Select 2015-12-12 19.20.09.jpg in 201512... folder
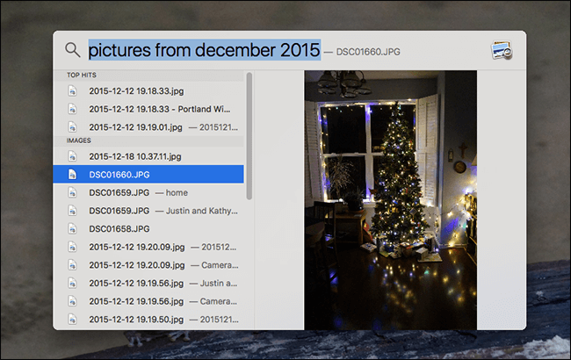Screen dimensions: 571x360 tap(148, 247)
